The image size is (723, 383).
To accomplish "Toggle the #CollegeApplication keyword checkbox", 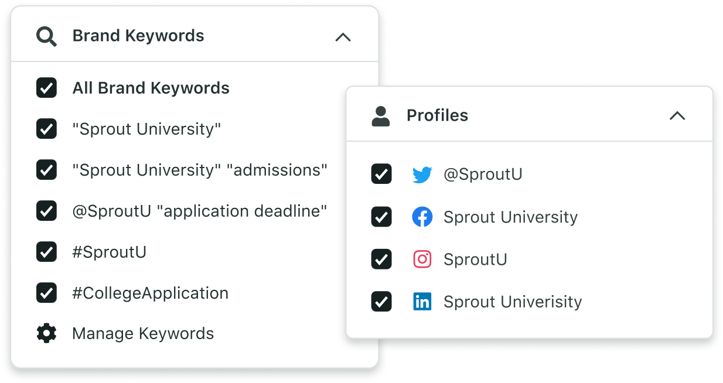I will click(46, 293).
